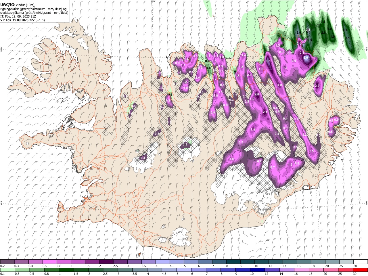Click the 'IT: Fös. 19. 09. 2025 21Z' line
Image resolution: width=368 pixels, height=276 pixels.
[18, 16]
